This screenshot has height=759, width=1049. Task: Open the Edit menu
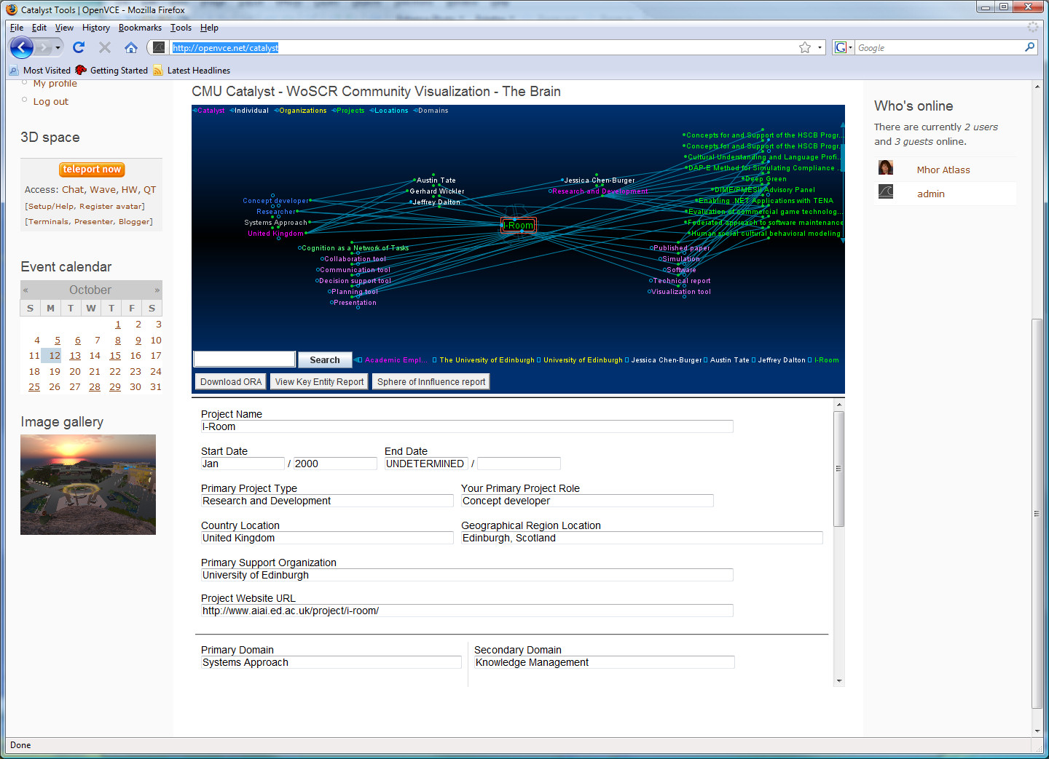39,28
